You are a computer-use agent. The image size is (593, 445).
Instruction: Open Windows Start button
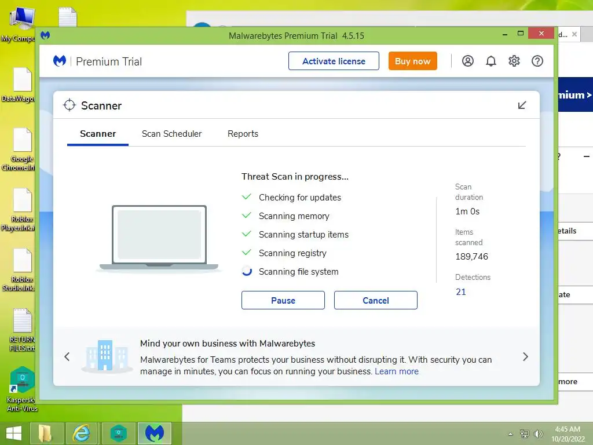pyautogui.click(x=14, y=433)
